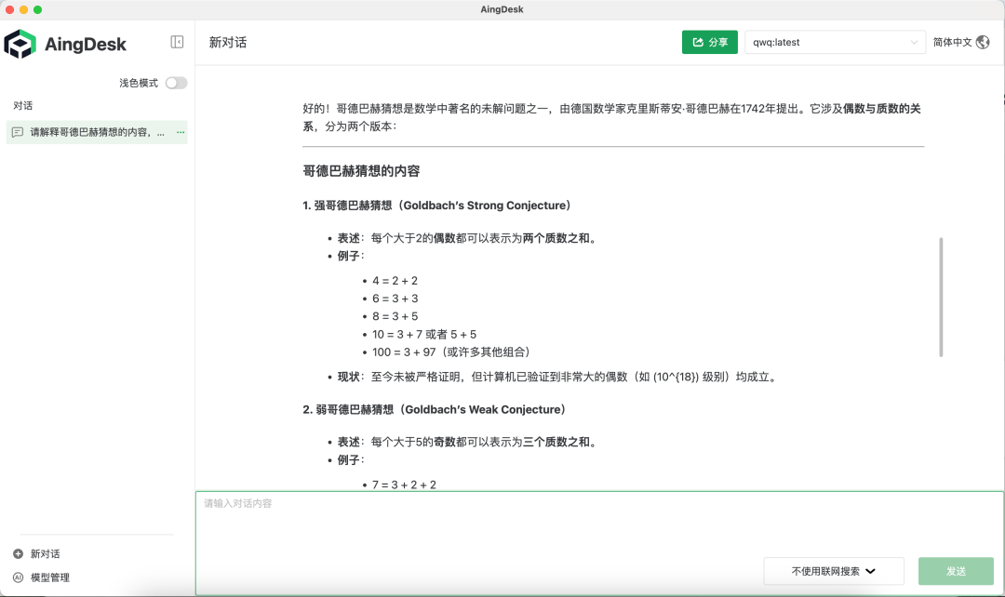Click the chat bubble icon of the conversation
This screenshot has width=1005, height=597.
[x=18, y=133]
